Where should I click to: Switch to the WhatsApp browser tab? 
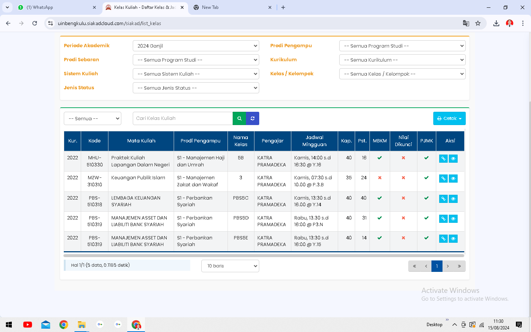[55, 7]
